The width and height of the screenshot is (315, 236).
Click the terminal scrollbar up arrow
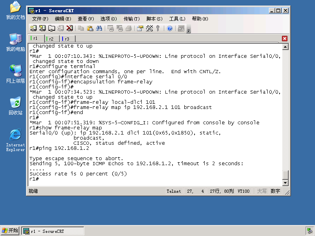[285, 47]
